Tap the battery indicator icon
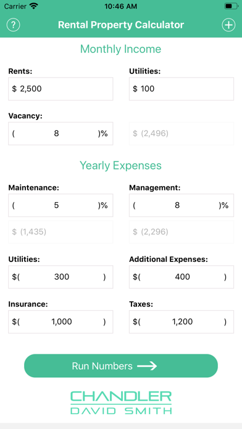 [232, 6]
